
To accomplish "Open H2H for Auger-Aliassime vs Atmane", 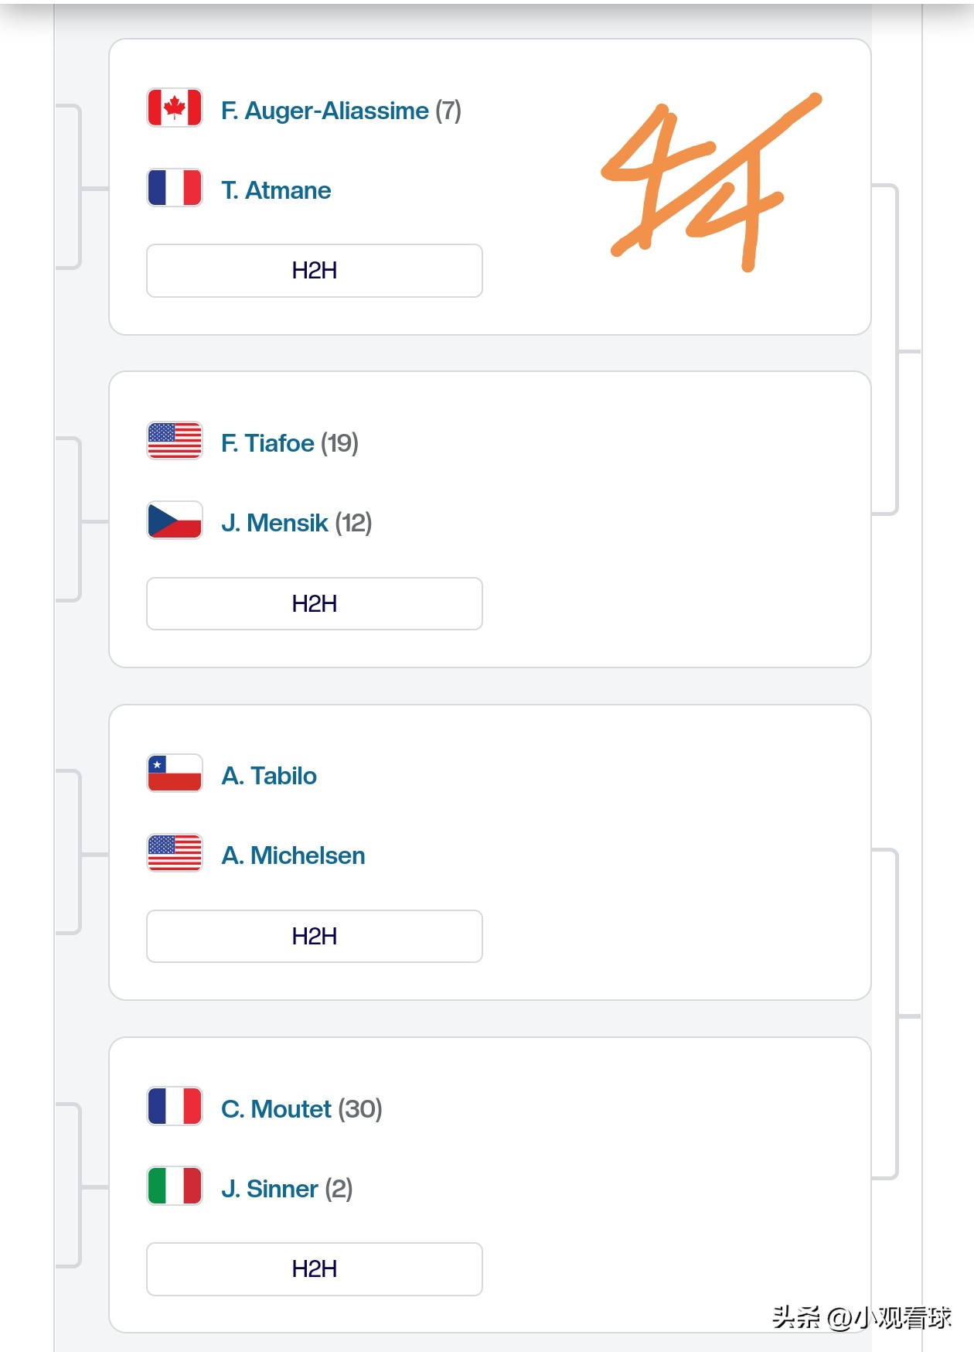I will pyautogui.click(x=315, y=271).
